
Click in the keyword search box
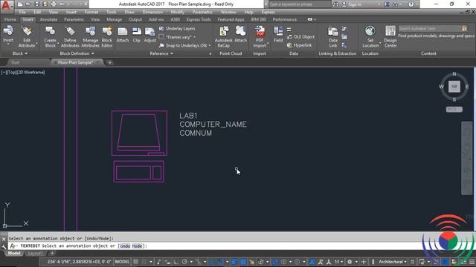pyautogui.click(x=300, y=4)
